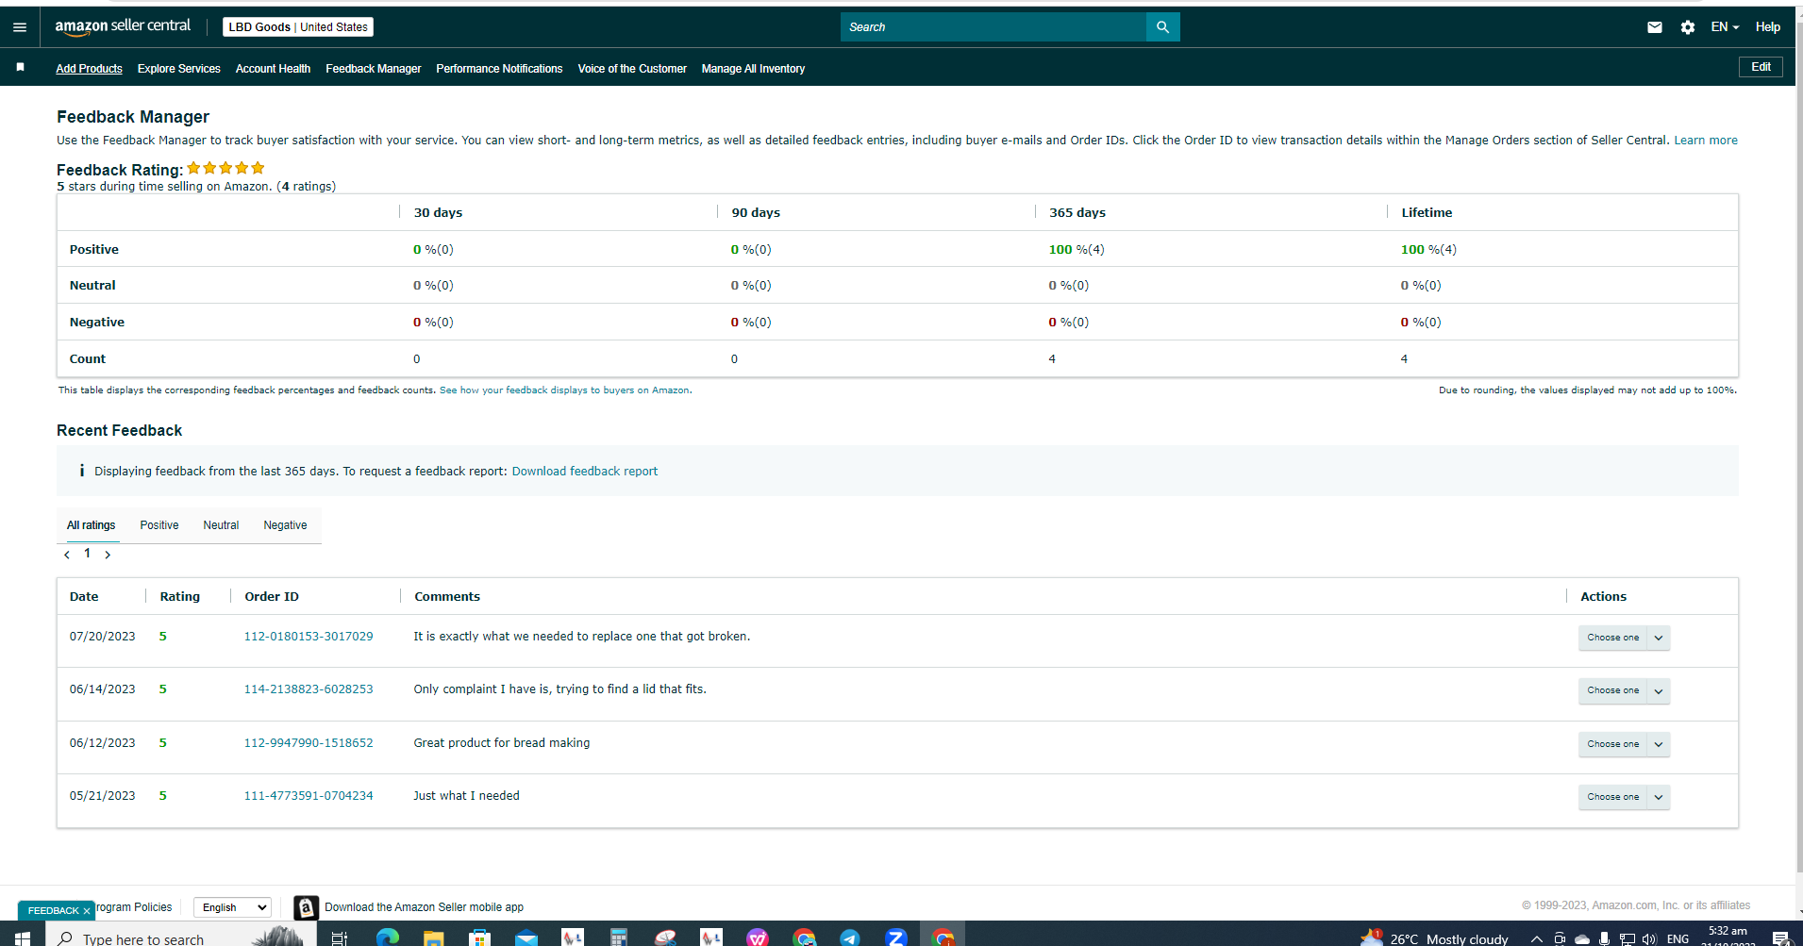This screenshot has width=1803, height=946.
Task: Click Choose one for 05/21/2023 feedback
Action: [x=1612, y=797]
